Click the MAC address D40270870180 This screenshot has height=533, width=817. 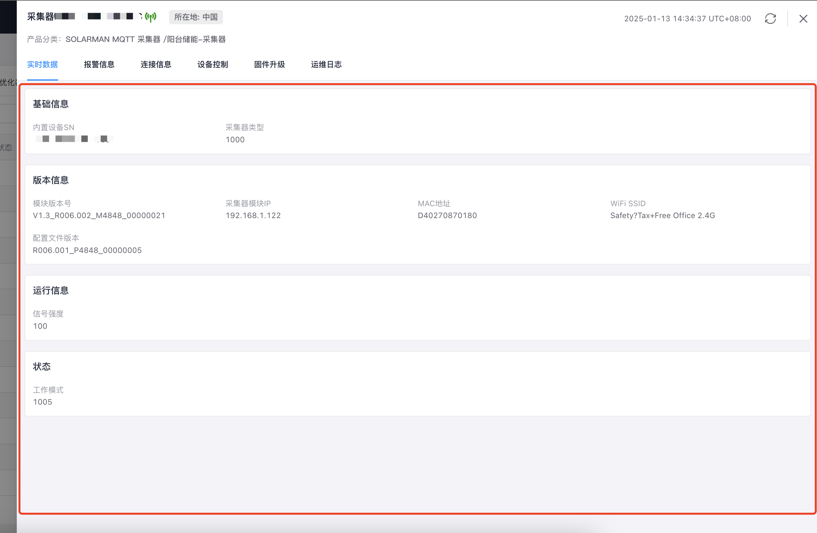pos(447,216)
